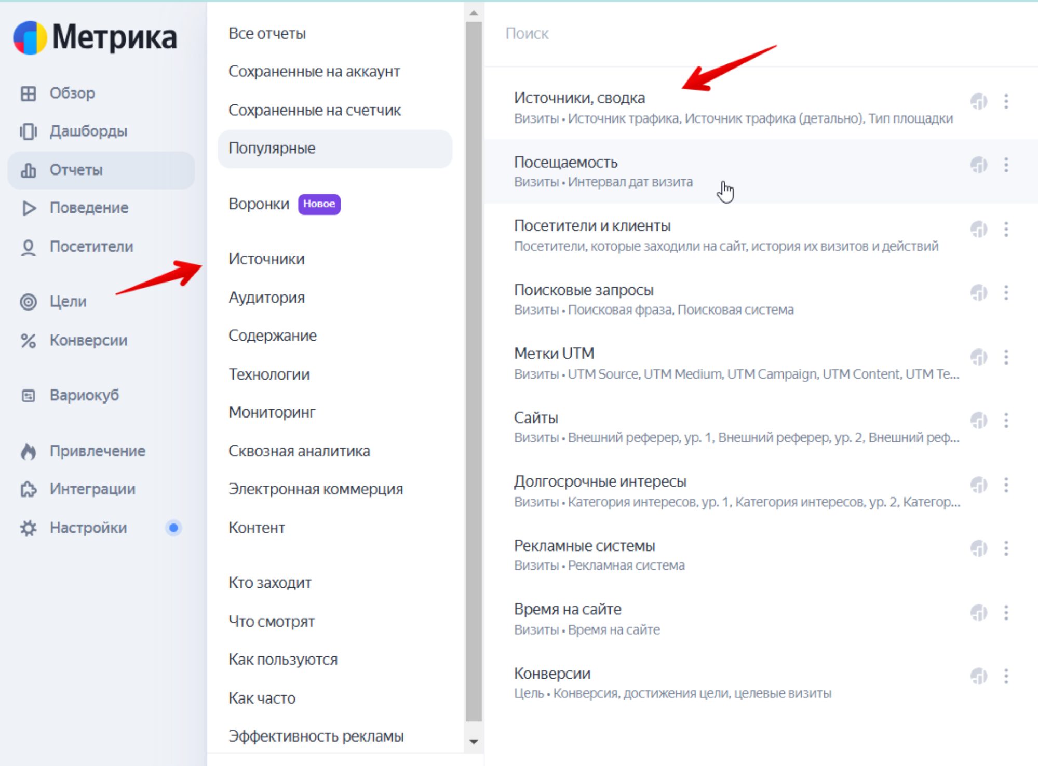Viewport: 1038px width, 766px height.
Task: Click the pie icon for Поисковые запросы
Action: click(979, 293)
